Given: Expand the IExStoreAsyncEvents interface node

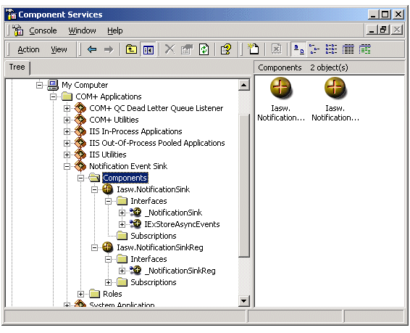Looking at the screenshot, I should pyautogui.click(x=122, y=224).
